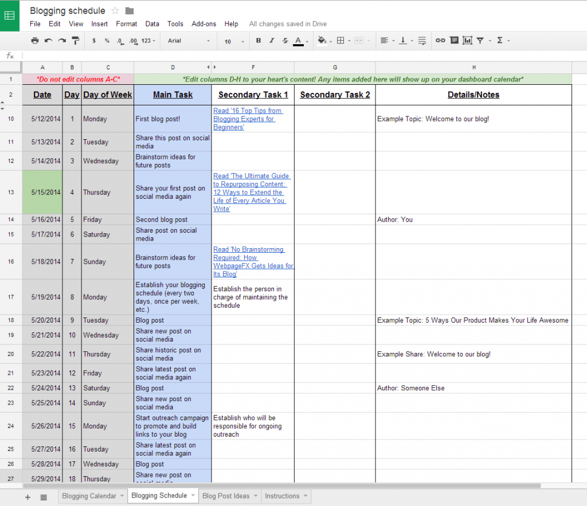Click the Add sheet plus icon
587x506 pixels.
[x=28, y=497]
